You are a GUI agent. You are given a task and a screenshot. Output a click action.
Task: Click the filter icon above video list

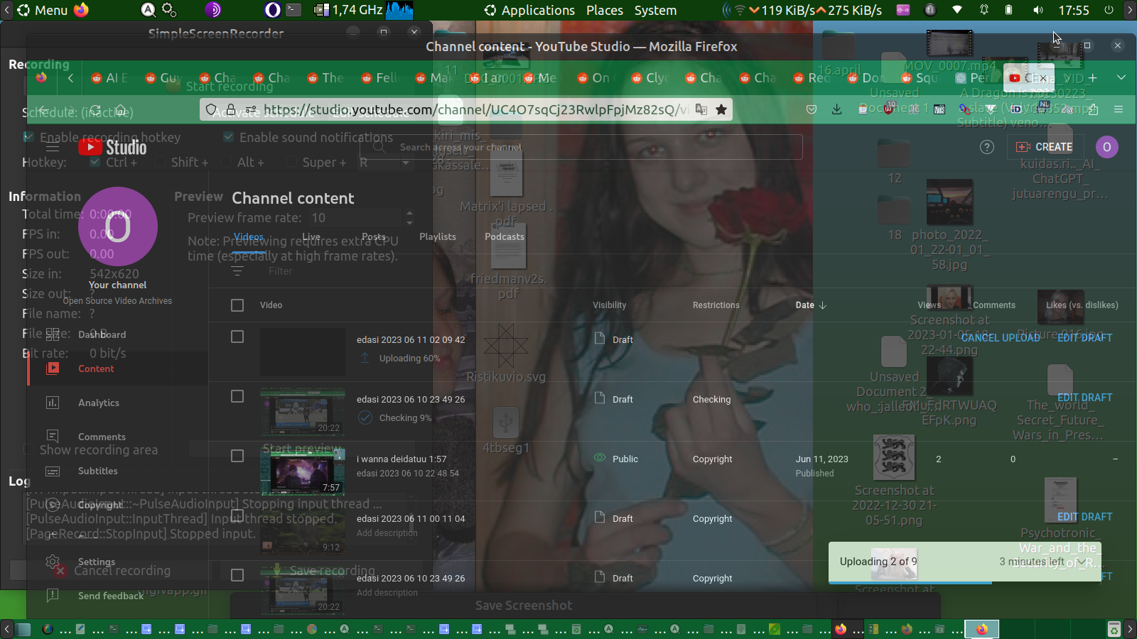pos(237,271)
